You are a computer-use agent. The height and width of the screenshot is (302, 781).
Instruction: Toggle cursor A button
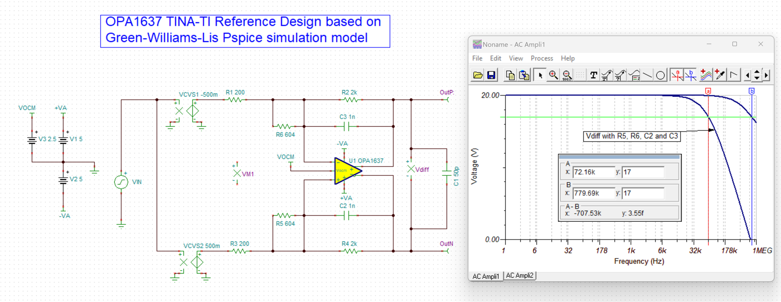pyautogui.click(x=677, y=75)
